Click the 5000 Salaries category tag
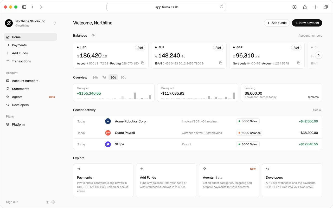 (x=249, y=133)
